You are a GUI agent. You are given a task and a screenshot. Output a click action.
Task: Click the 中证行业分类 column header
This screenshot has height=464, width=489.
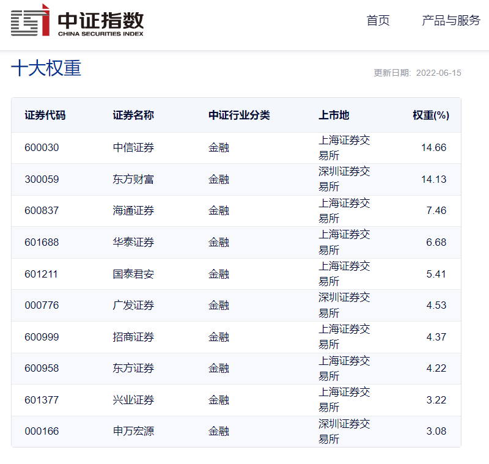point(239,116)
